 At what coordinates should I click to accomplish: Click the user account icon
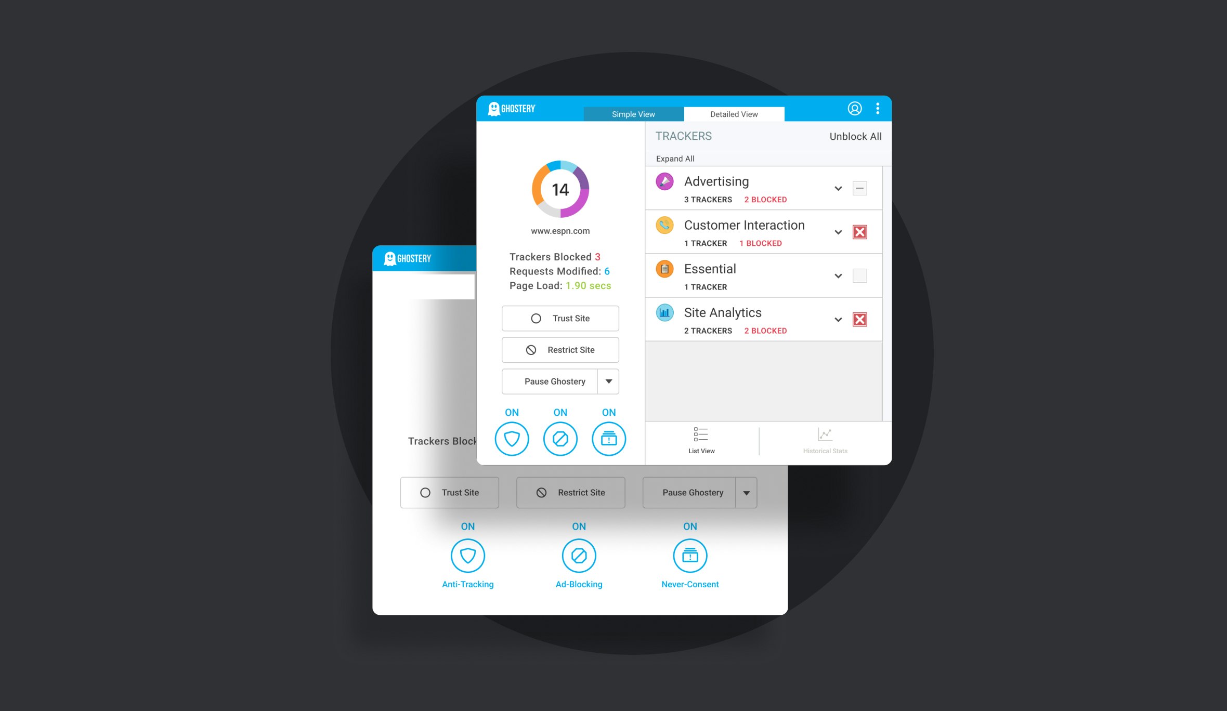(854, 108)
